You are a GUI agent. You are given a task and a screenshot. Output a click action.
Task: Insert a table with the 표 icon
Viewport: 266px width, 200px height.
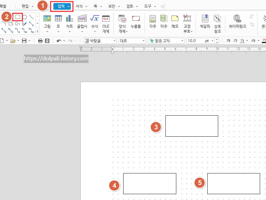[58, 22]
